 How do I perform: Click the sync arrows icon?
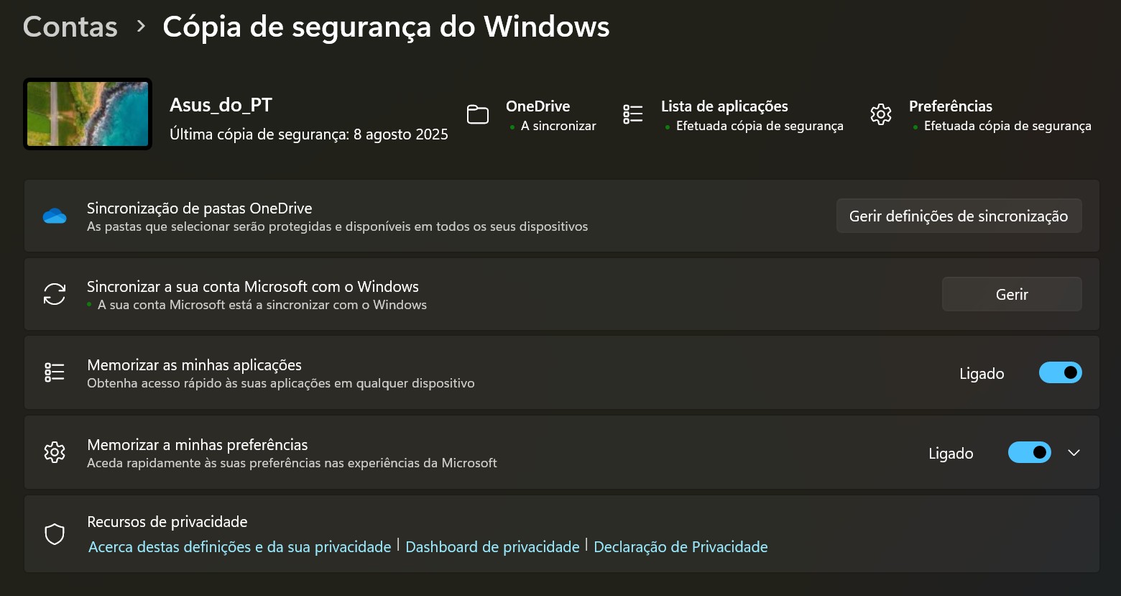pyautogui.click(x=55, y=294)
